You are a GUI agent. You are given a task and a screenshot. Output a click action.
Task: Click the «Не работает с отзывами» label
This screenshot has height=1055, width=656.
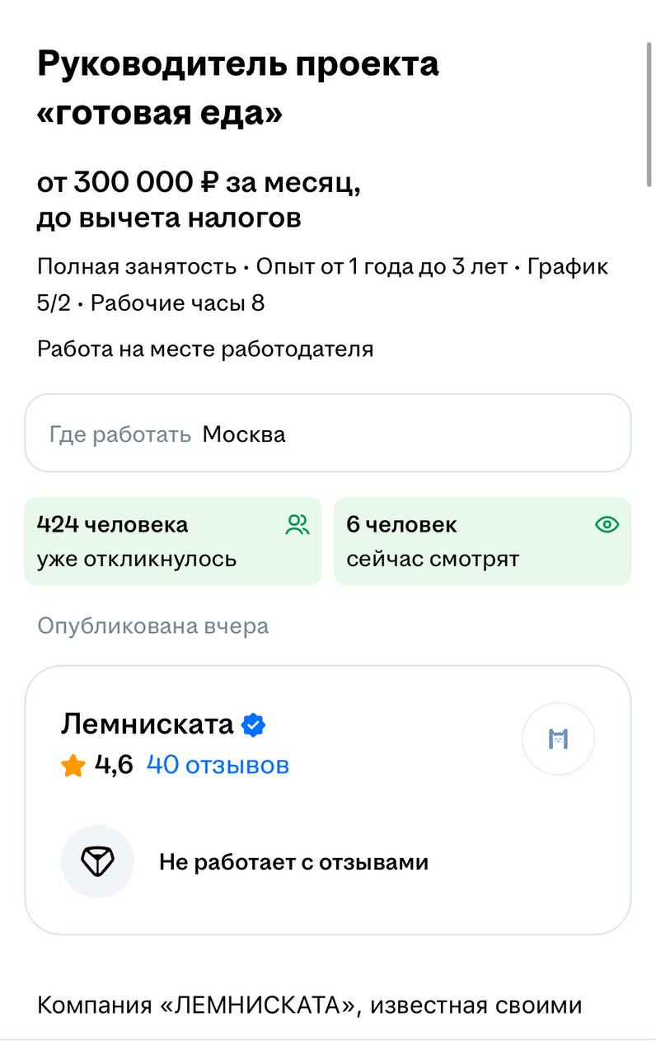293,862
